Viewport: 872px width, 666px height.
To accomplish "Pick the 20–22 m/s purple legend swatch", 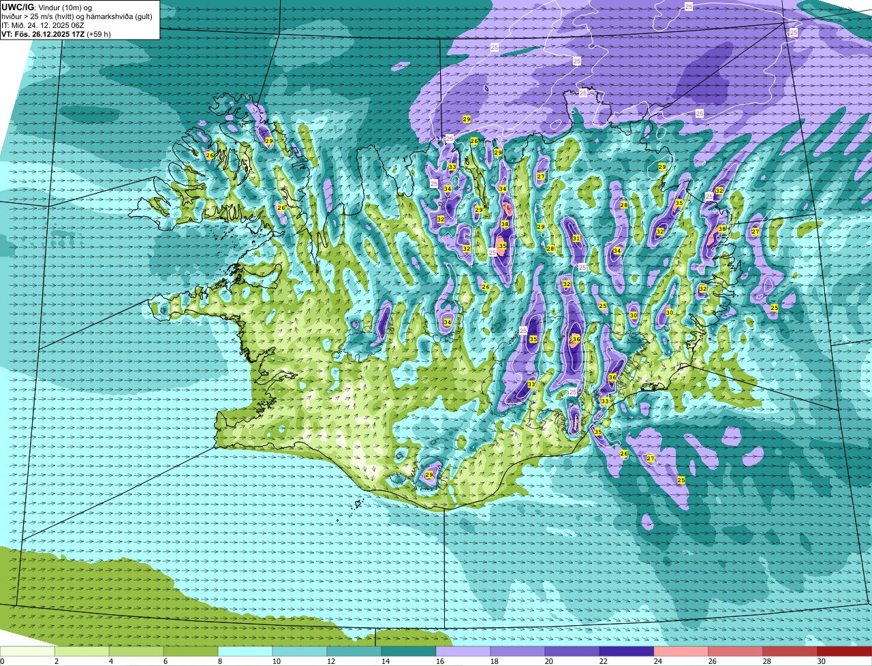I will [x=572, y=652].
